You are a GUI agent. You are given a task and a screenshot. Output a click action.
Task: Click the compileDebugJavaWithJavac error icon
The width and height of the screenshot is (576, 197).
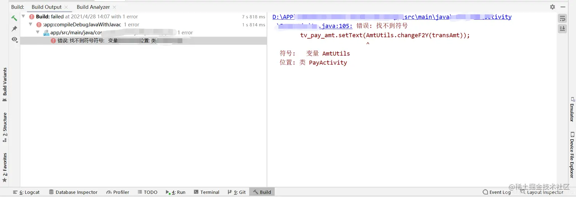point(38,25)
